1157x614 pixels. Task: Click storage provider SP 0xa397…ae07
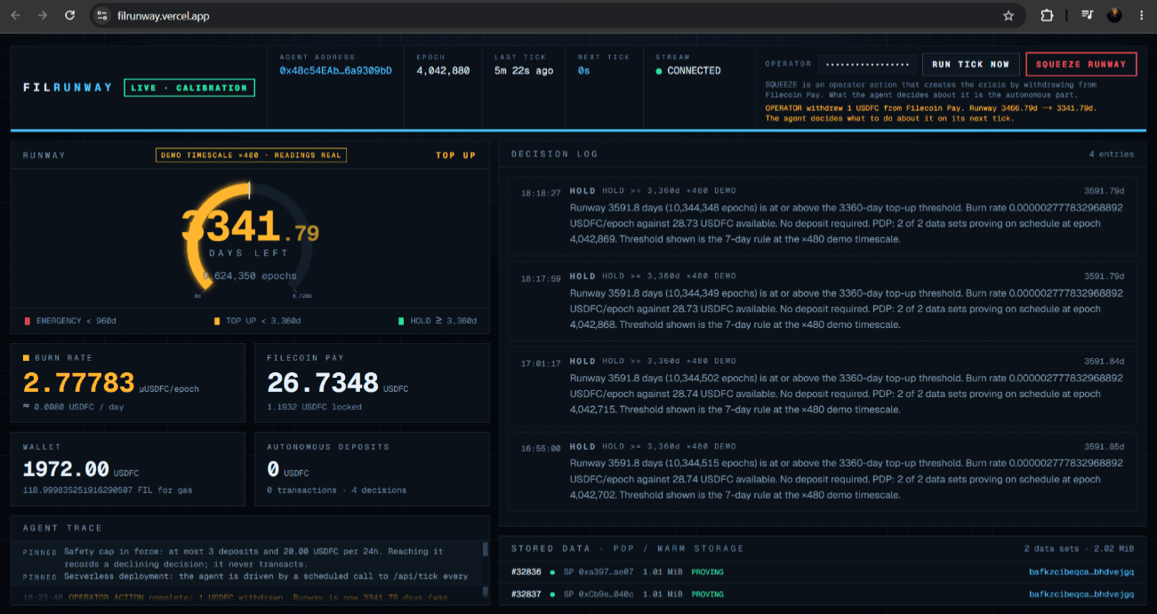tap(599, 572)
